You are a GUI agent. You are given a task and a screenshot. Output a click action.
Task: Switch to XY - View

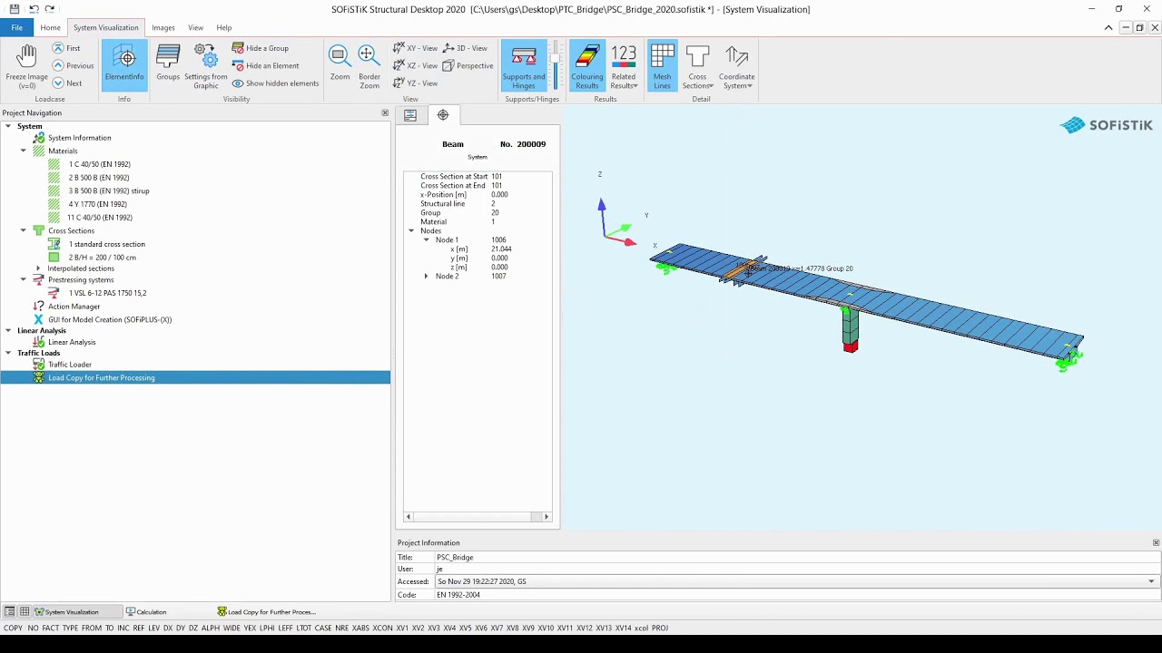416,48
